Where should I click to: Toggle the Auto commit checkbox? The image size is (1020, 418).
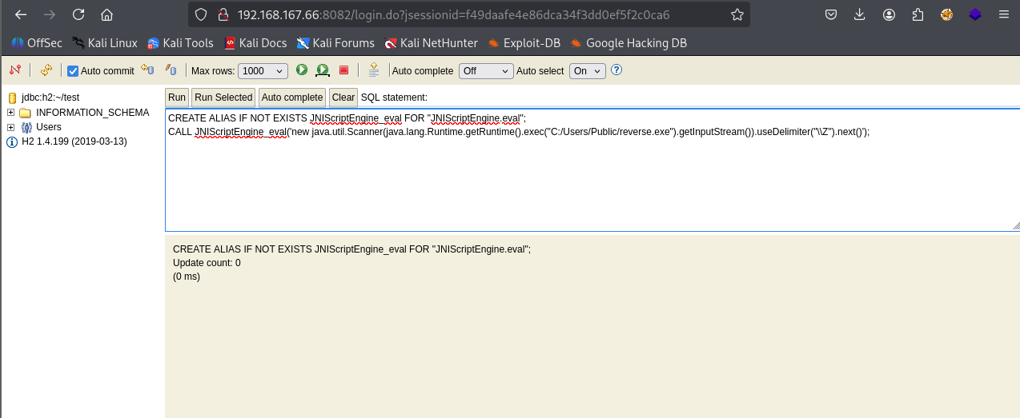73,71
